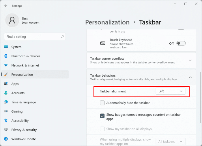The height and width of the screenshot is (146, 202).
Task: Open the Taskbar alignment dropdown
Action: click(171, 91)
